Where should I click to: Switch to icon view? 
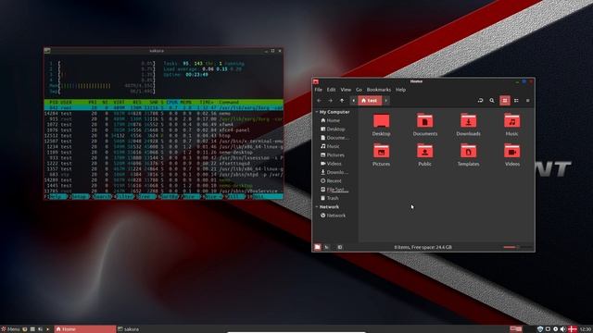(x=504, y=101)
